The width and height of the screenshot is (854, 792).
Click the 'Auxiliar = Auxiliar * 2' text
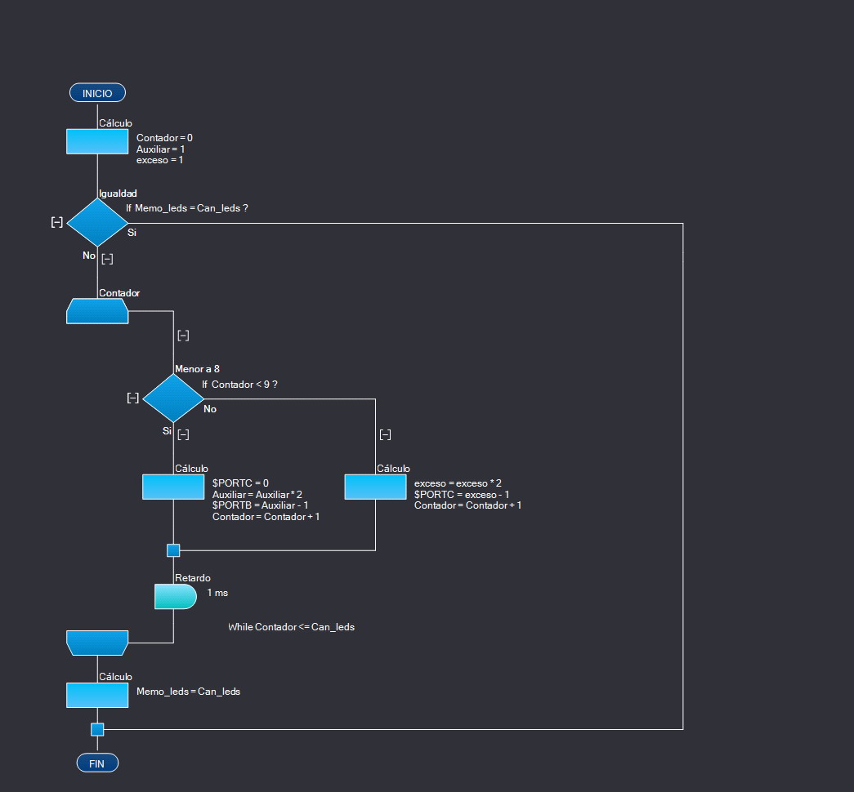pos(257,495)
